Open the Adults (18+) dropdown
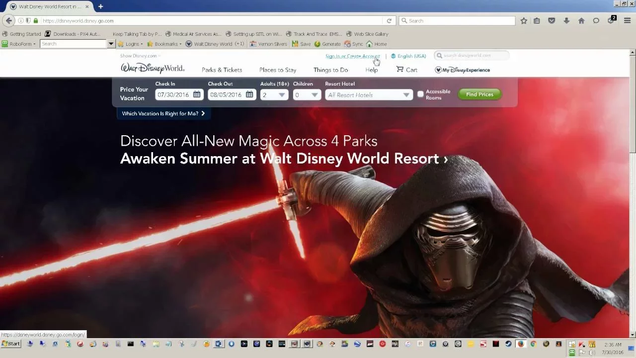636x358 pixels. click(274, 95)
